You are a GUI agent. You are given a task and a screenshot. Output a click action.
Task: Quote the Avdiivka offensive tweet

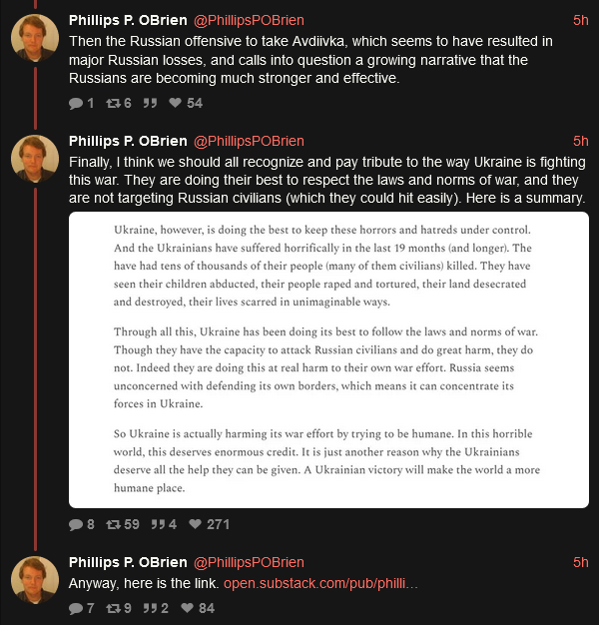point(150,103)
